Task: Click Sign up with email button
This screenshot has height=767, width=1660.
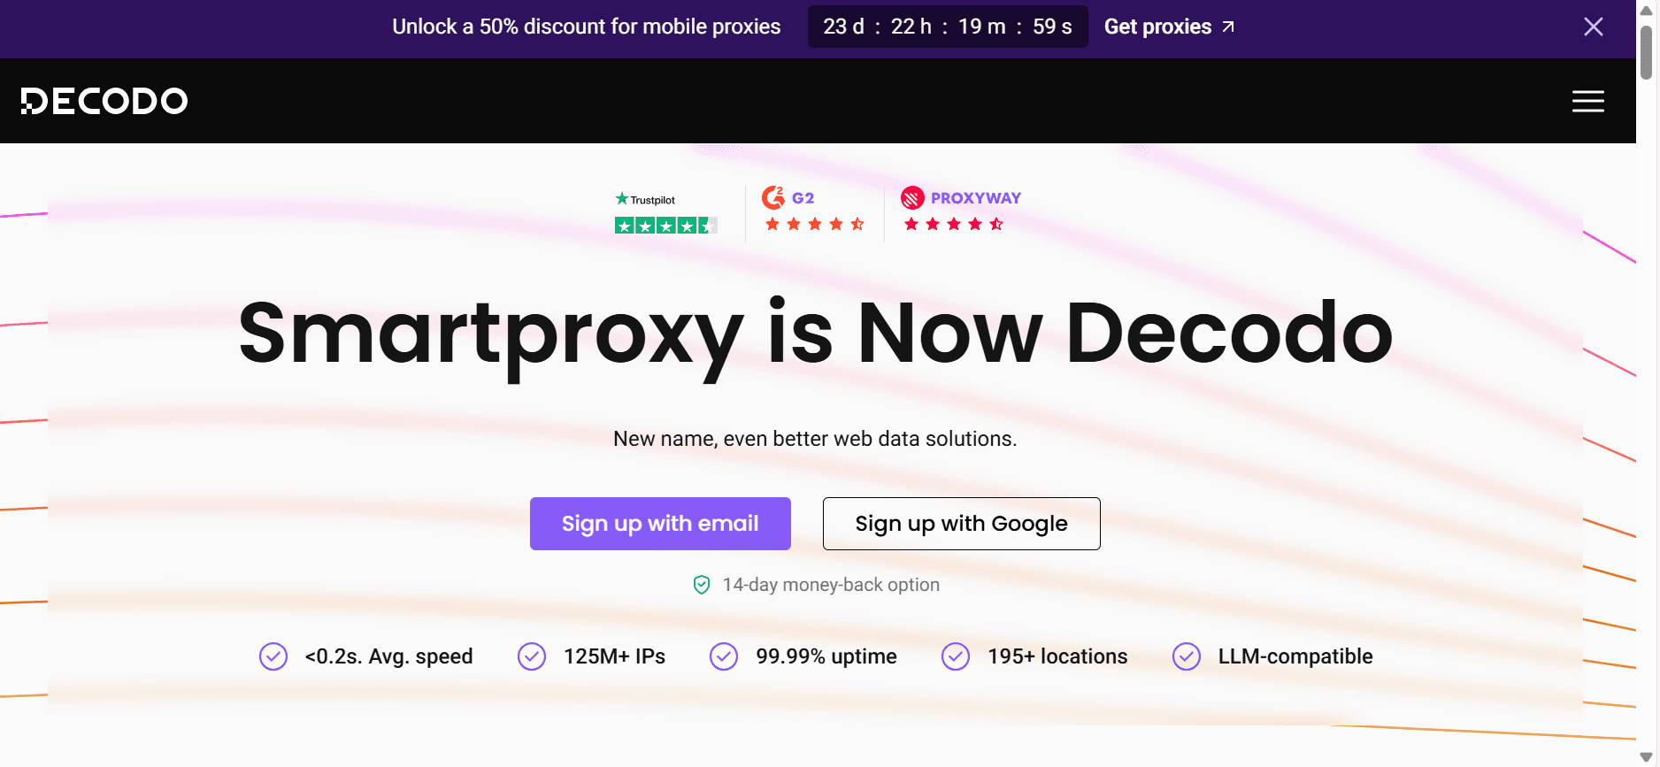Action: click(660, 524)
